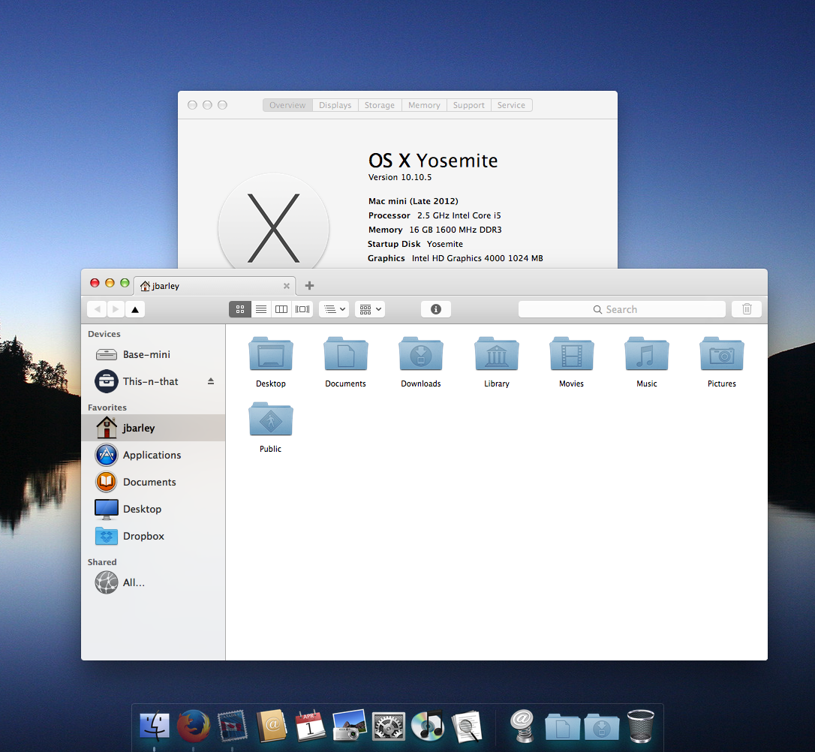
Task: Switch to Memory tab in About window
Action: click(424, 105)
